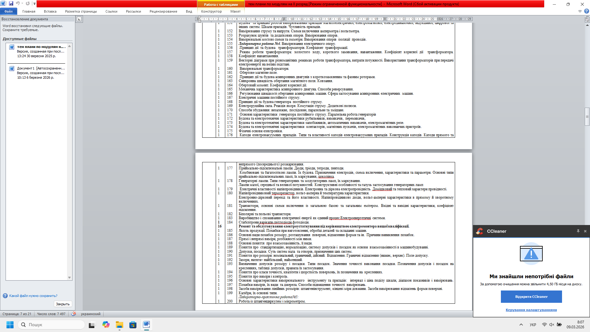Screen dimensions: 590x332
Task: Open the Рецензирование ribbon tab
Action: coord(163,11)
